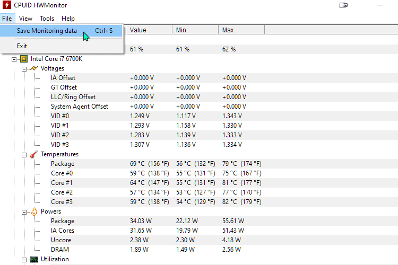The height and width of the screenshot is (265, 398).
Task: Click the 82 °C Core #3 max
Action: pos(242,202)
